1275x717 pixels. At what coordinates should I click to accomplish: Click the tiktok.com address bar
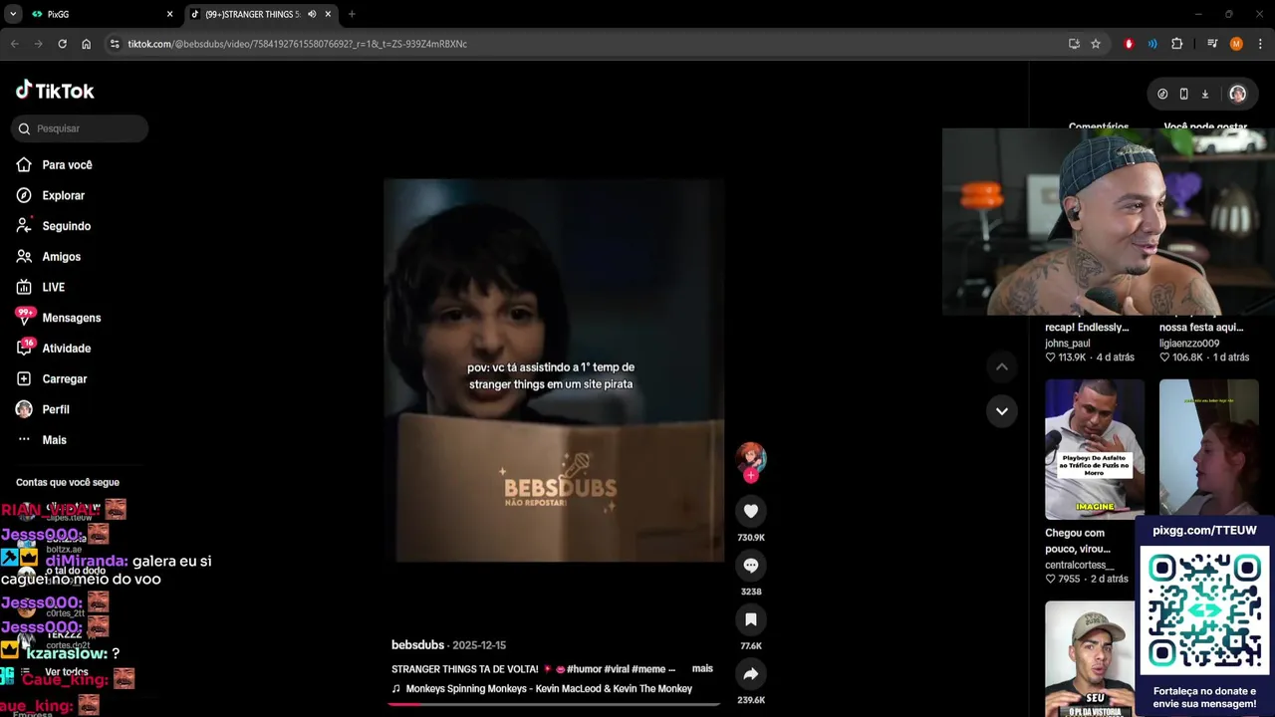(x=588, y=44)
